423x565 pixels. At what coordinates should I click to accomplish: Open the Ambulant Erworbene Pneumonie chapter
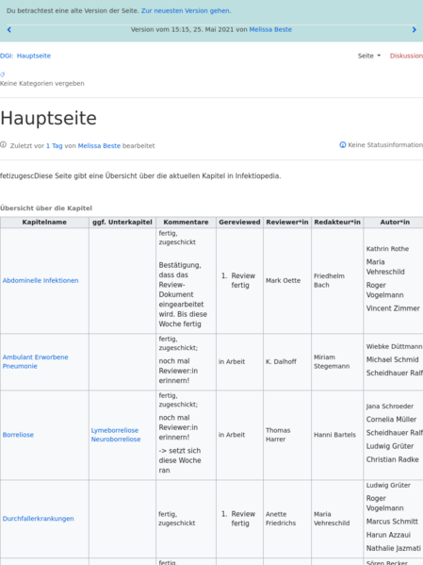click(35, 361)
